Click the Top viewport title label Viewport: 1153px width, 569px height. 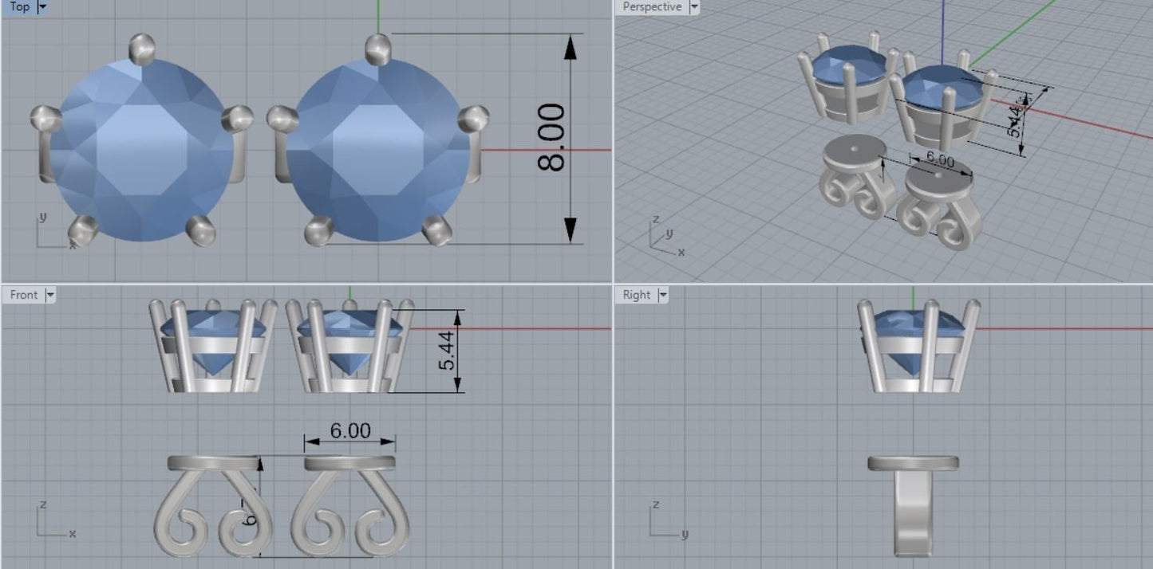(x=19, y=7)
